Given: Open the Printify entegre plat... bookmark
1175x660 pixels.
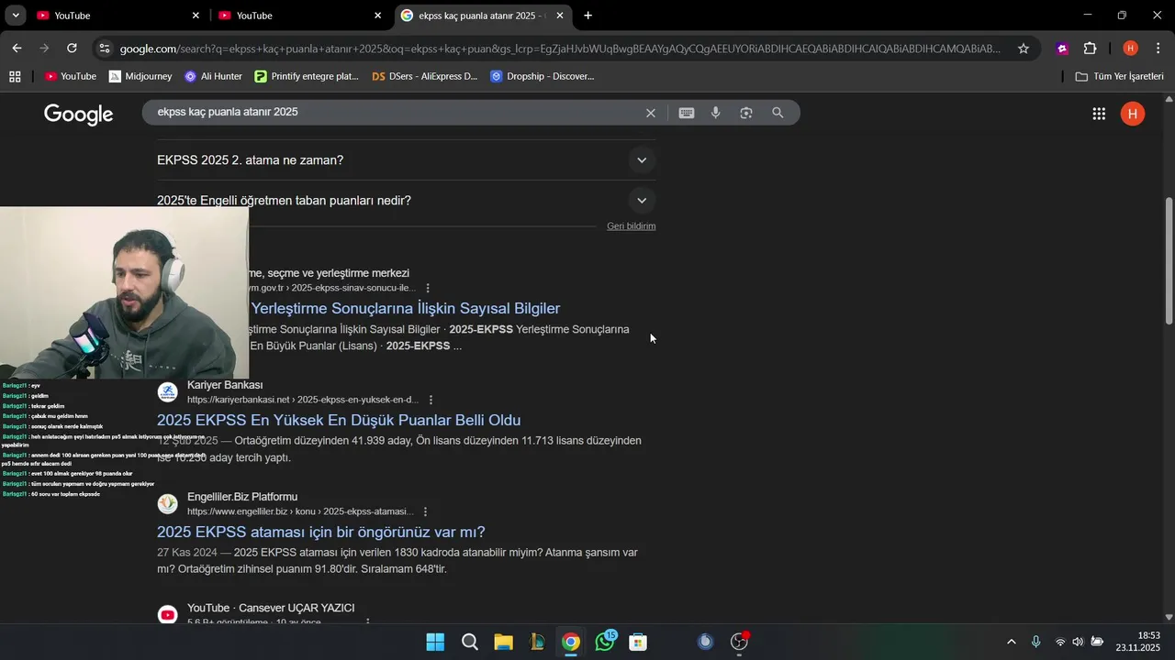Looking at the screenshot, I should 307,77.
